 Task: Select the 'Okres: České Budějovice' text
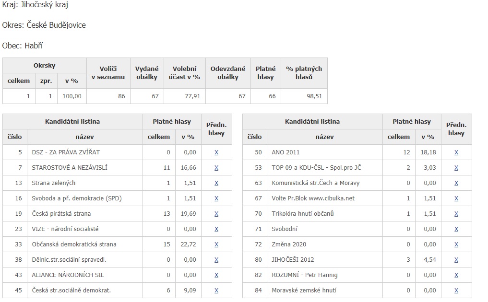point(44,25)
